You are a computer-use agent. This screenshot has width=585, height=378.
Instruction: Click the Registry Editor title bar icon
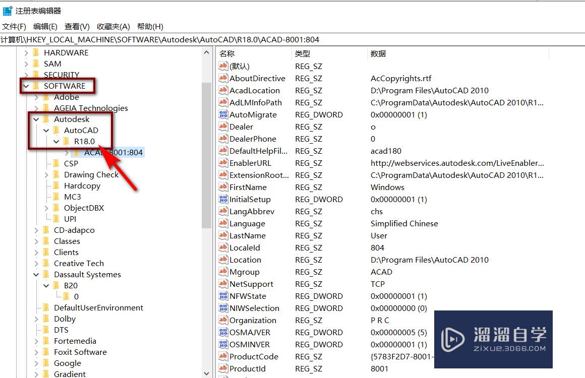click(8, 10)
